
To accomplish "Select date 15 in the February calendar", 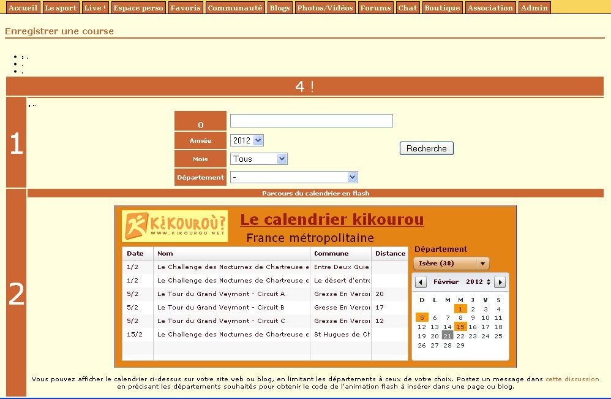I will click(460, 326).
